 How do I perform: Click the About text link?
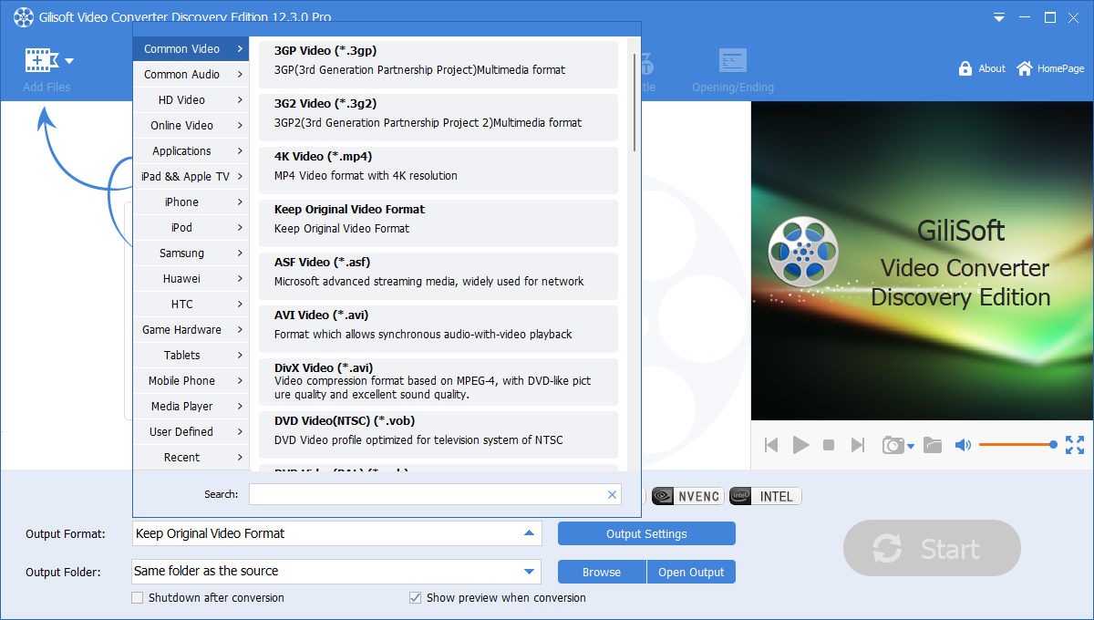click(x=992, y=68)
